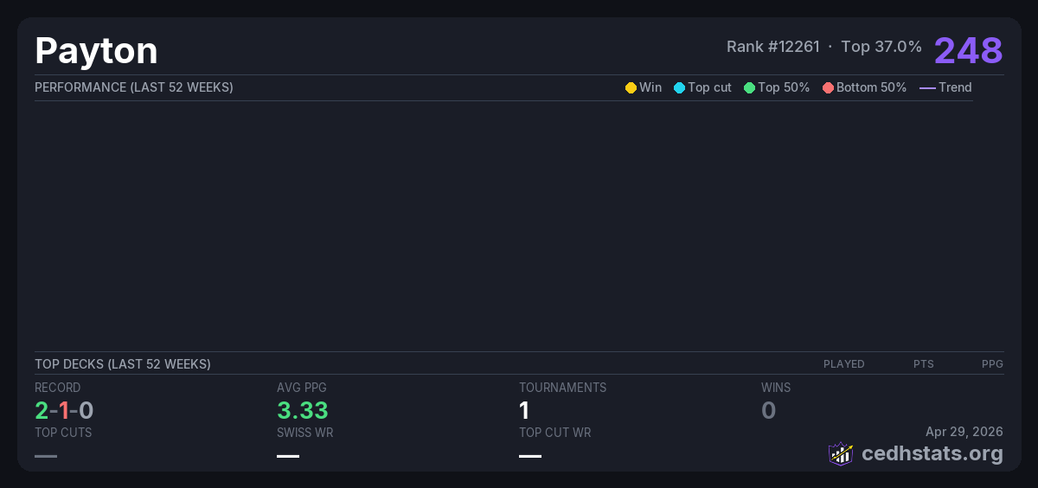The height and width of the screenshot is (488, 1038).
Task: Click the purple 248 rating score
Action: point(968,50)
